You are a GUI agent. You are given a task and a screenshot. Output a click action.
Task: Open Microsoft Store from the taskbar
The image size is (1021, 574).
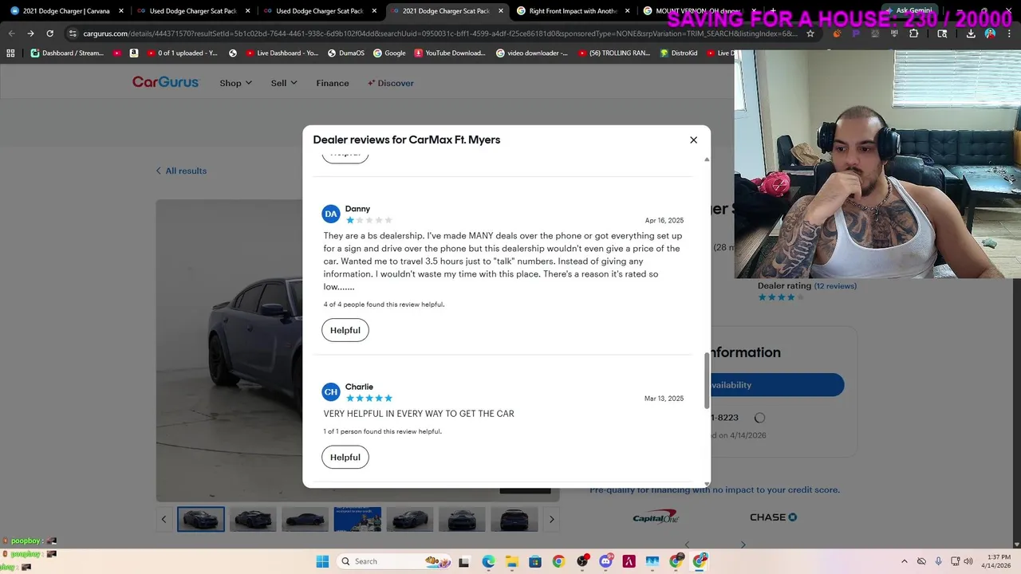534,561
